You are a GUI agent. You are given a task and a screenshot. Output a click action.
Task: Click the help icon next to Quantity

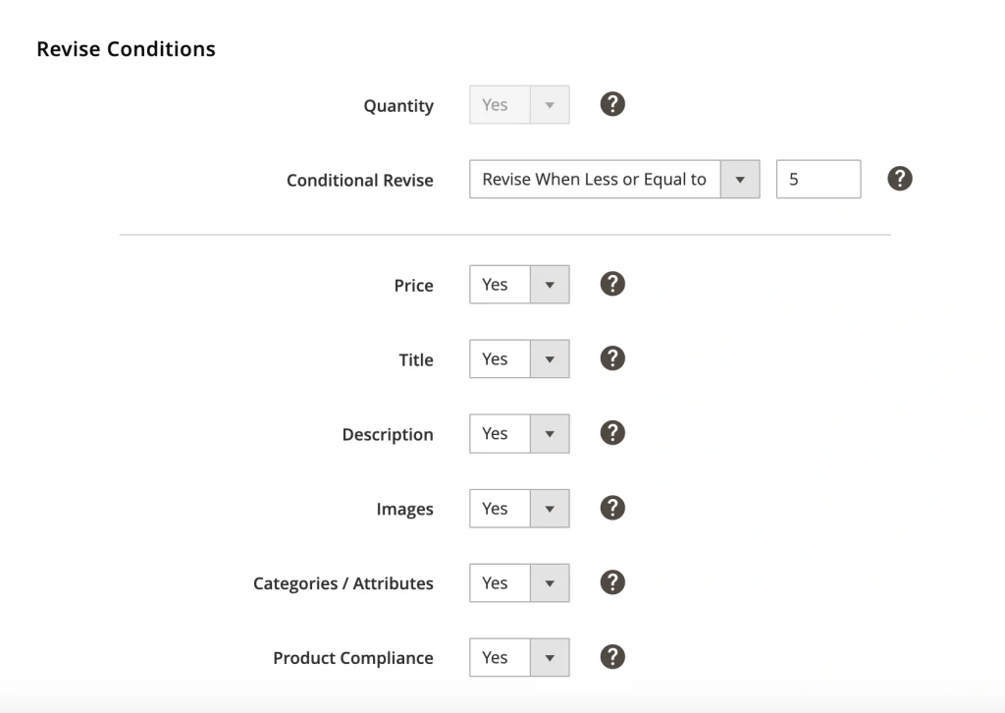(x=612, y=104)
